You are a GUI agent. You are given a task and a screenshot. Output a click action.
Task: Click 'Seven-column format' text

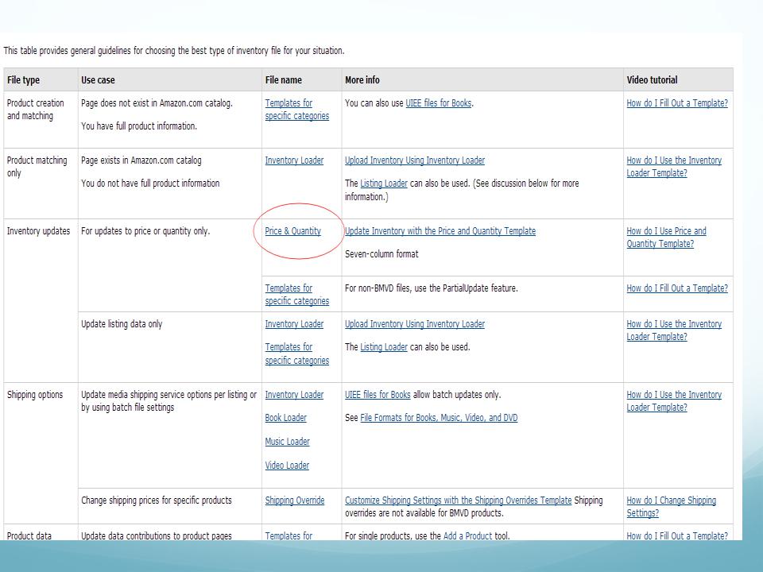point(381,254)
